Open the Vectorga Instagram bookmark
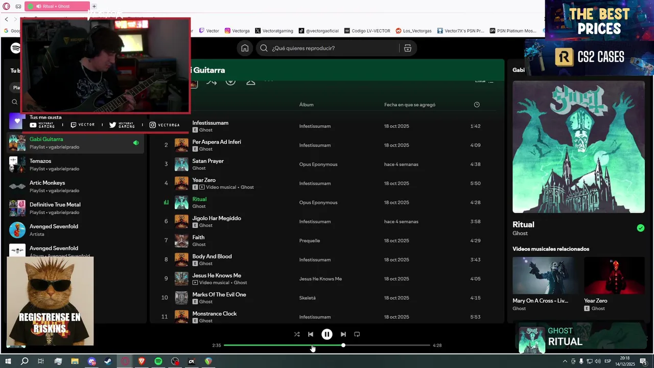The height and width of the screenshot is (368, 654). (237, 31)
